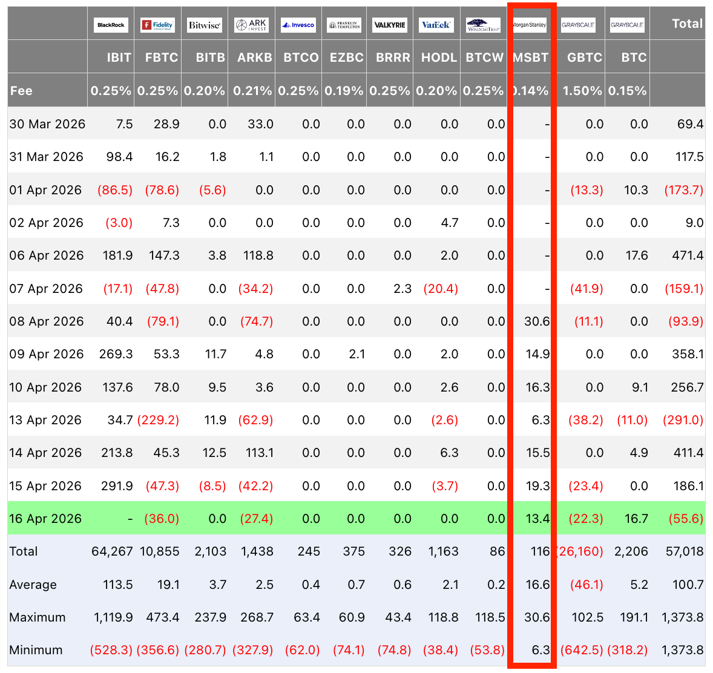Screen dimensions: 713x673
Task: Select the MSBT column header
Action: (531, 57)
